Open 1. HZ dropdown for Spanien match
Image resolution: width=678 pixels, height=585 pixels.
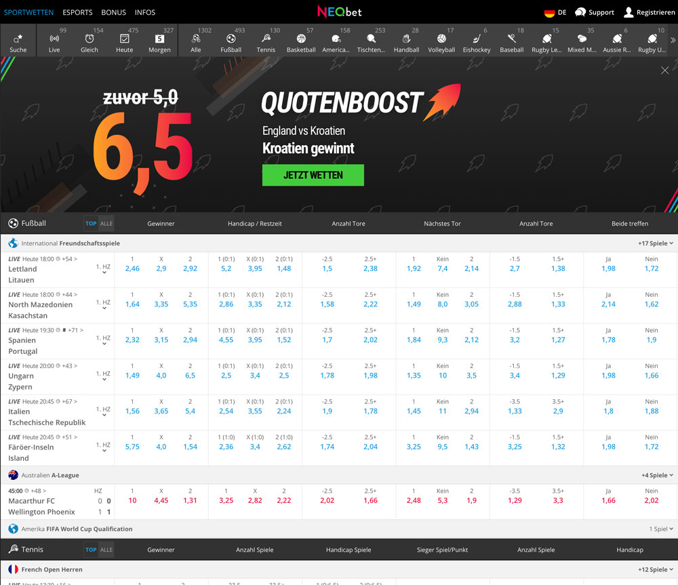103,340
